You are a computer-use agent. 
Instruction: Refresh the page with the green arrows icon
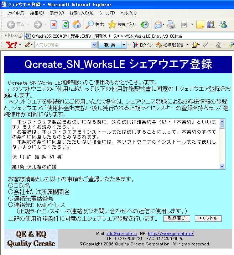tap(65, 25)
